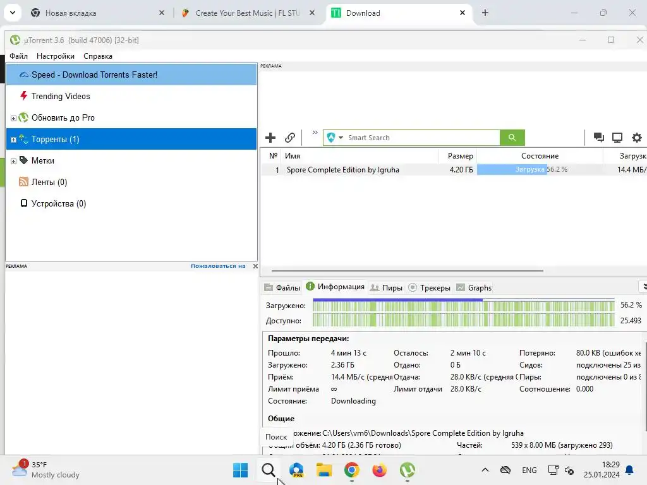Open uTorrent settings gear icon
This screenshot has height=485, width=647.
[x=637, y=137]
